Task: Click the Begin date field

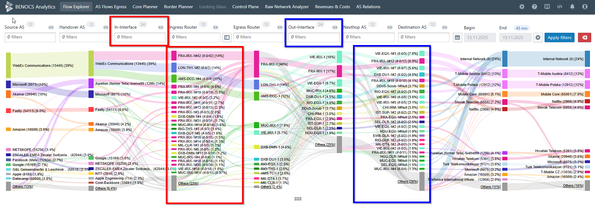Action: pyautogui.click(x=480, y=37)
